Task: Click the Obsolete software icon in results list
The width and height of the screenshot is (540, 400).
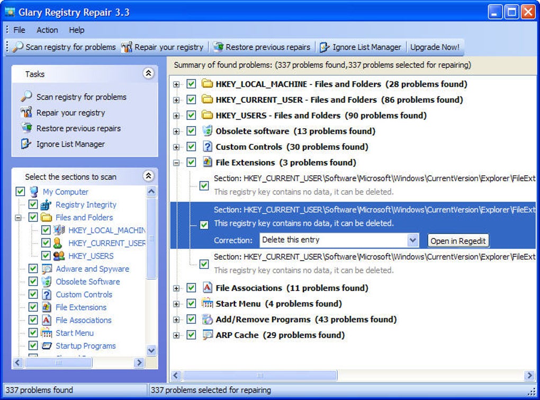Action: coord(207,130)
